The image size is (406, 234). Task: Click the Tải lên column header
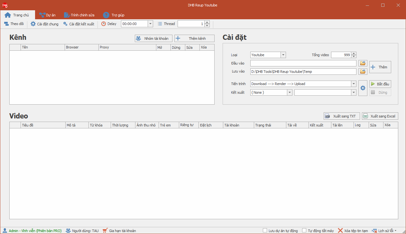point(342,125)
